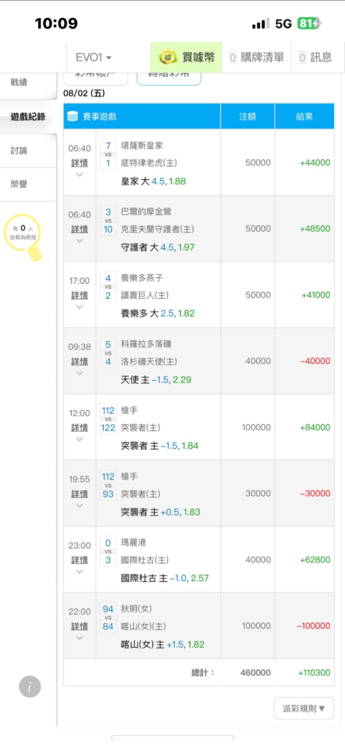Expand details chevron for 22:00 喀山 game
The image size is (345, 747).
click(80, 638)
